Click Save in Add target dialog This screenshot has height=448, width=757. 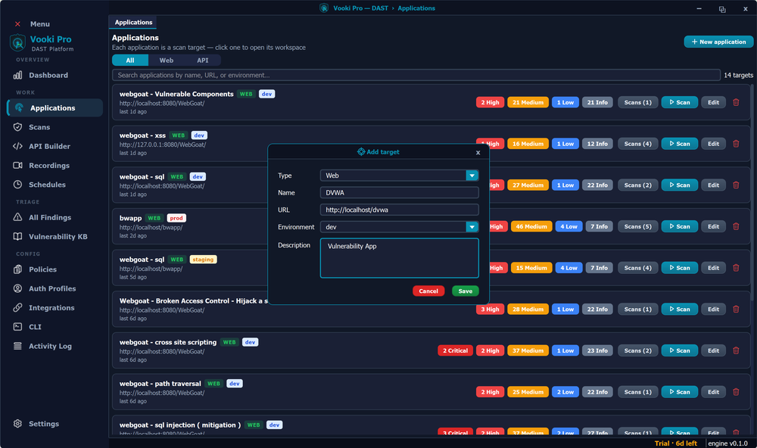coord(466,291)
